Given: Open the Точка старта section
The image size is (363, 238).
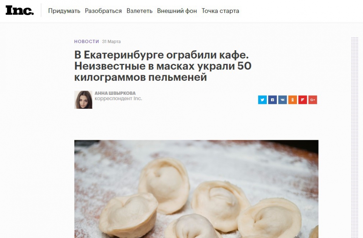Looking at the screenshot, I should click(x=220, y=11).
